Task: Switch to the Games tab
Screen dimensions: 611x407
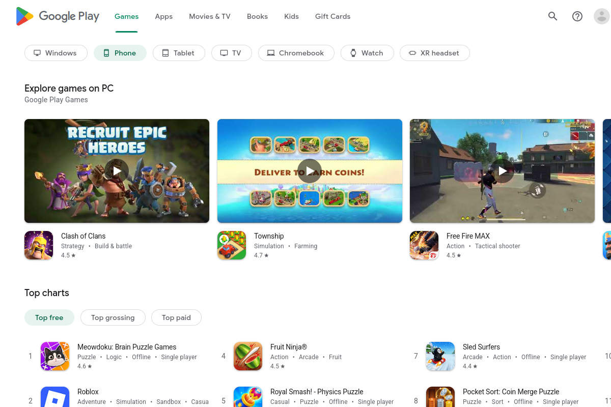Action: coord(127,16)
